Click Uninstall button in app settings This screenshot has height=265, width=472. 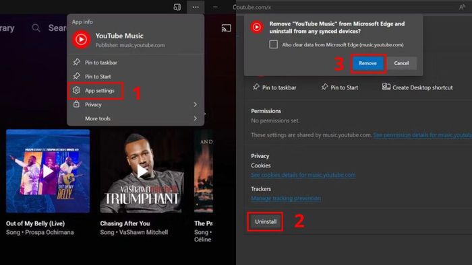[x=266, y=221]
